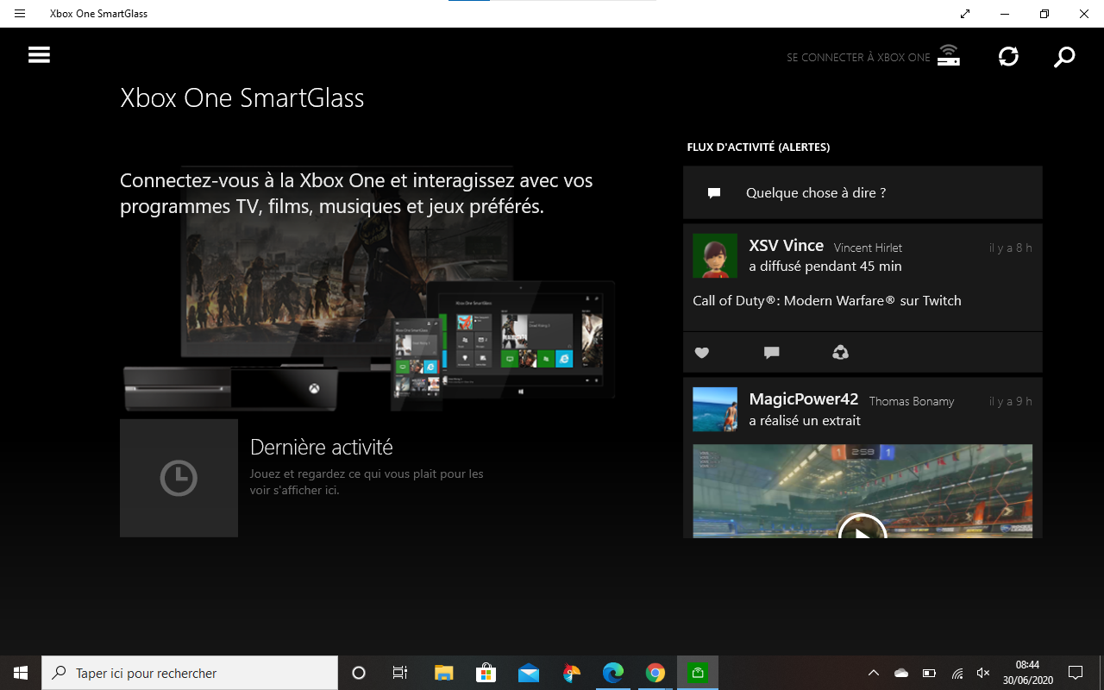Open File Explorer from taskbar
Screen dimensions: 1104x690
pyautogui.click(x=443, y=673)
